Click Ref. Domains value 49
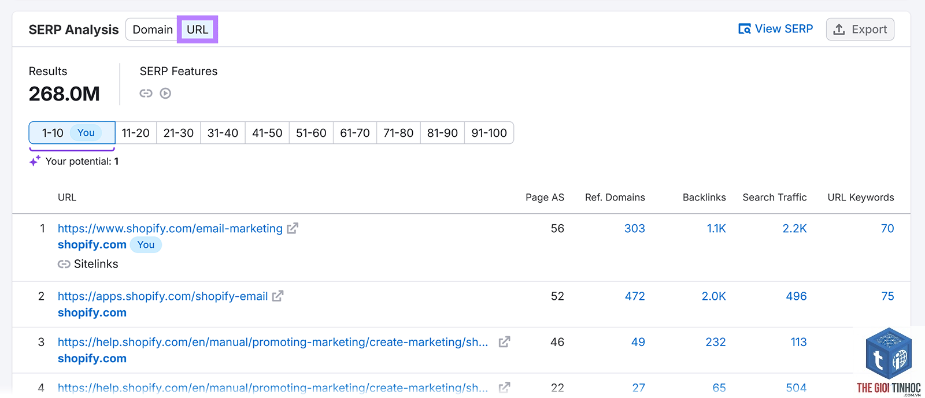925x398 pixels. (x=638, y=342)
